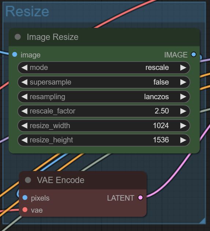Click the Resize group corner resize handle
Viewport: 210px width, 231px height.
[x=203, y=221]
